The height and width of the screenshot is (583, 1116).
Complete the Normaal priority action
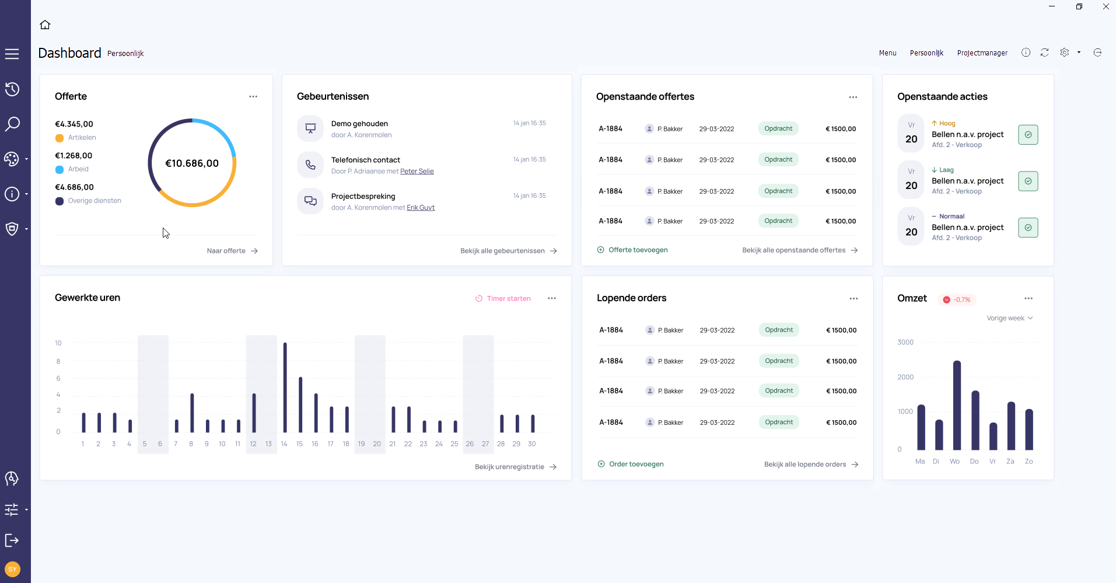pos(1028,228)
